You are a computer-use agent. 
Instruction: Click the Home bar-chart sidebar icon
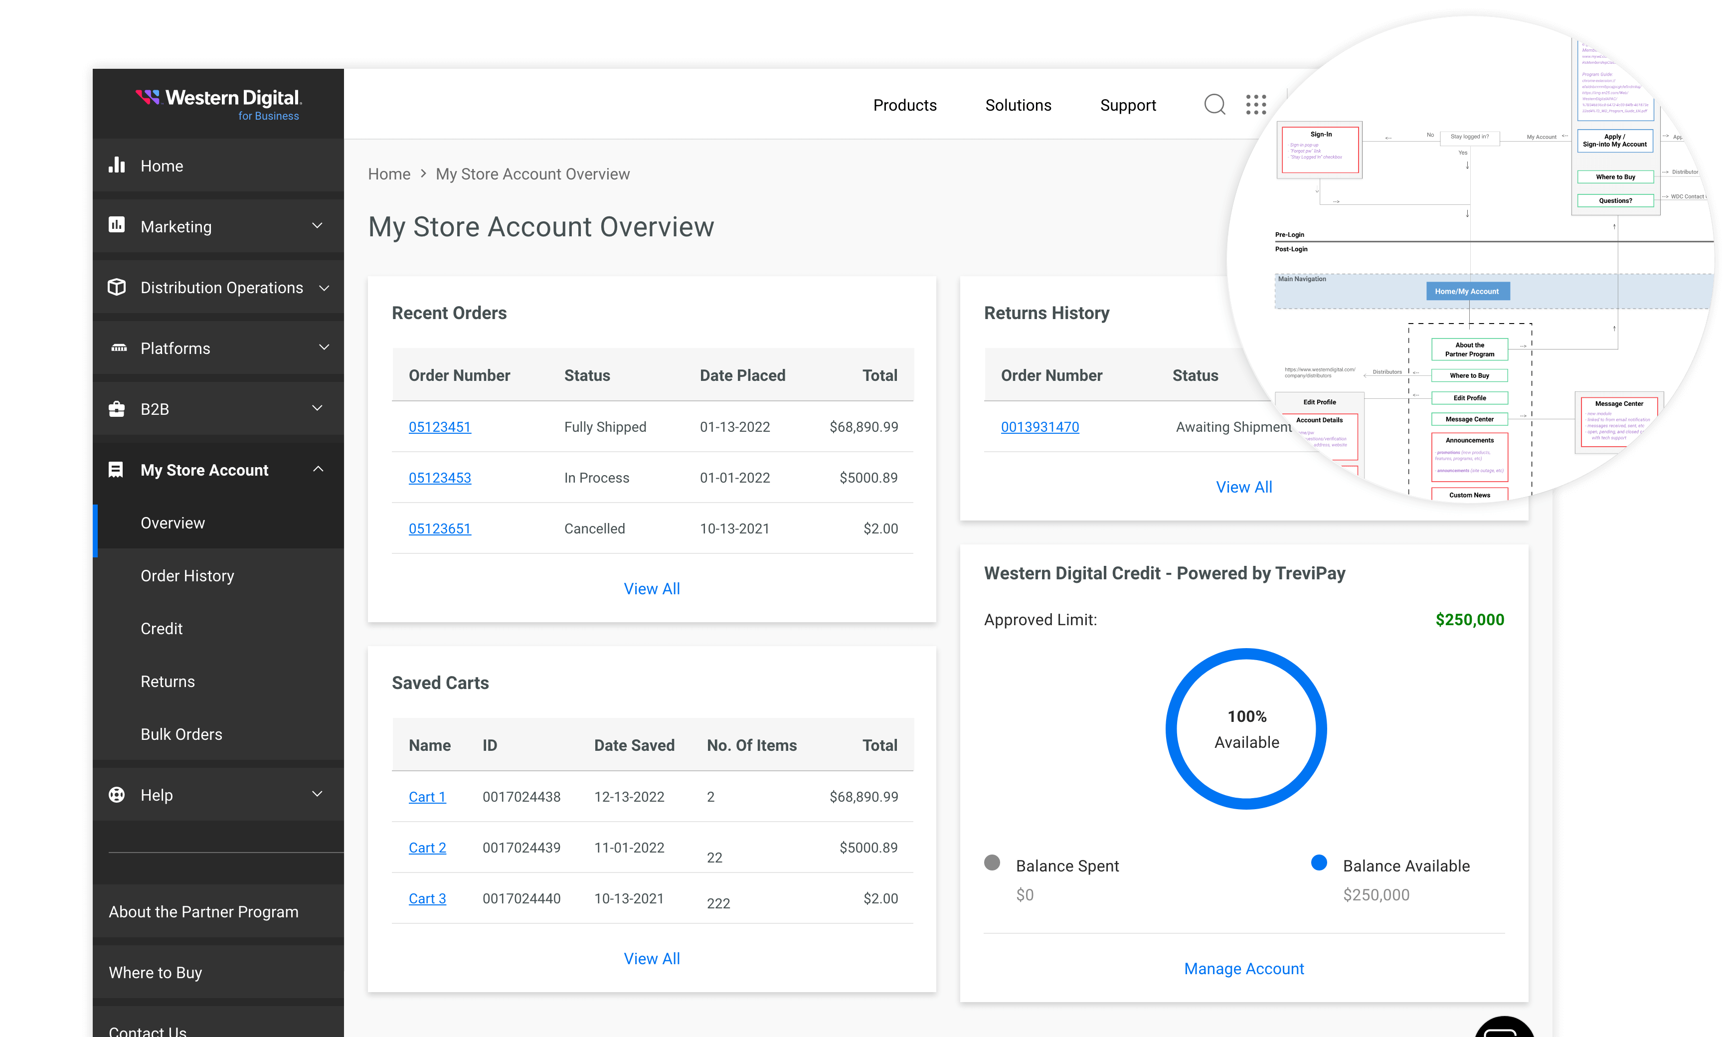117,166
